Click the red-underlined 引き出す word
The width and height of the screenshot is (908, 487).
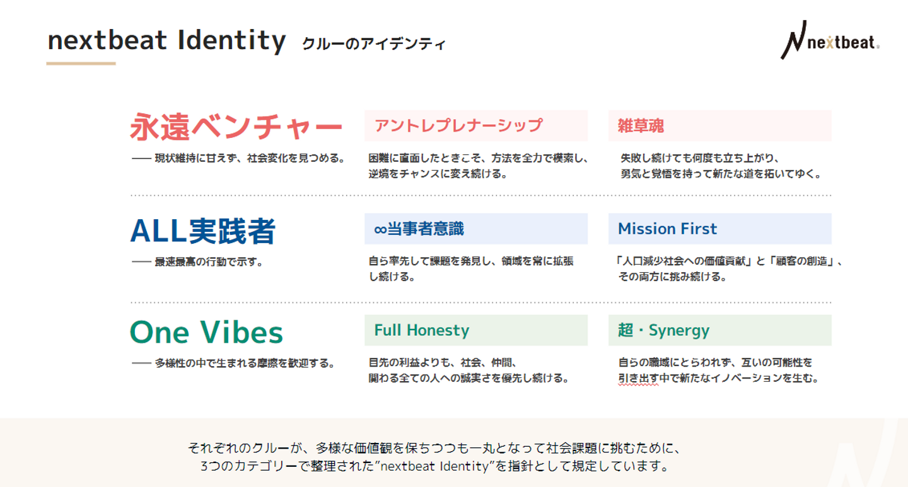(x=638, y=379)
